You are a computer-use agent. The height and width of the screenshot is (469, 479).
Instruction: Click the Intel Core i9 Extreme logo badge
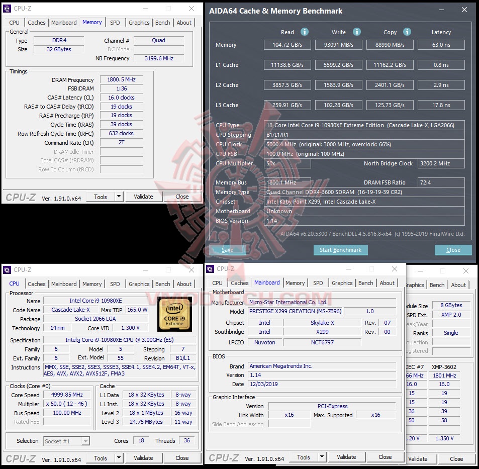[x=175, y=315]
